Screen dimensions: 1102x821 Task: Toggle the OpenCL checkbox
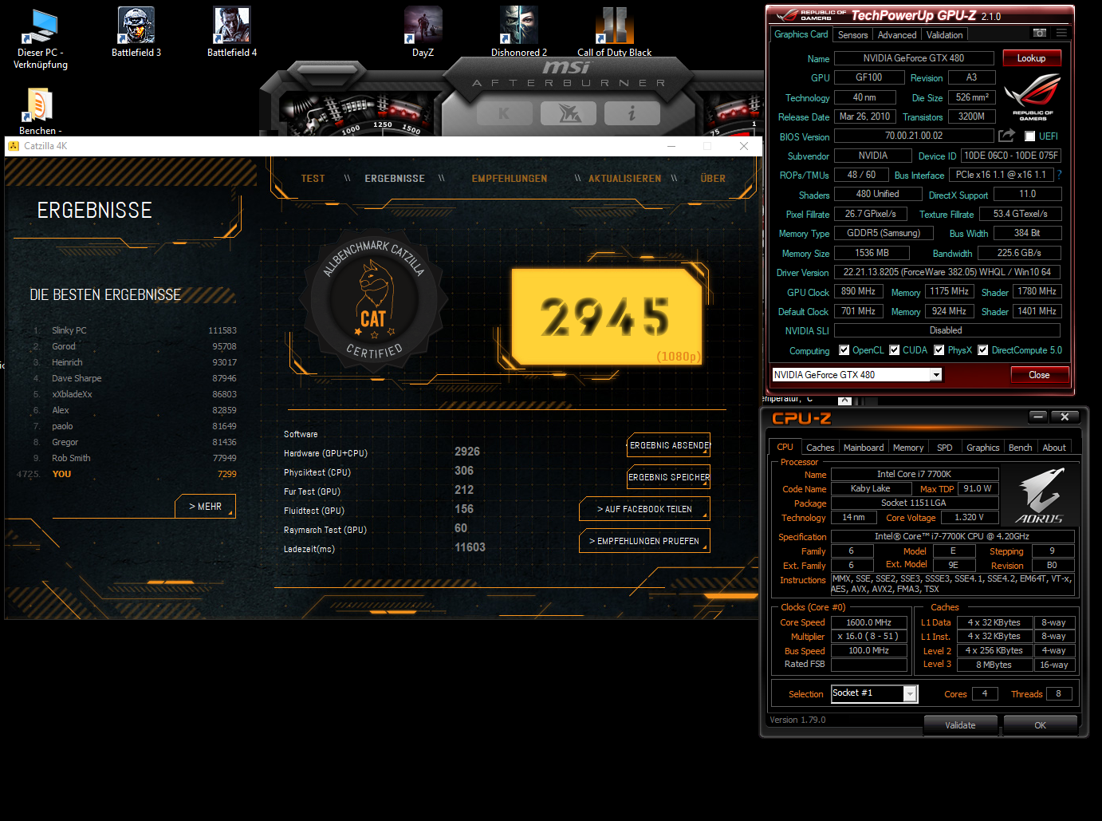[x=844, y=350]
